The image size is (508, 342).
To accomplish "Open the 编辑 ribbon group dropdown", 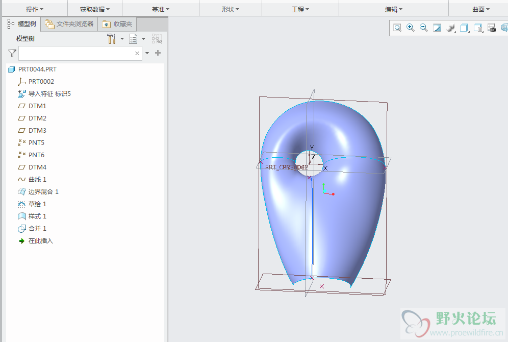I will point(394,9).
